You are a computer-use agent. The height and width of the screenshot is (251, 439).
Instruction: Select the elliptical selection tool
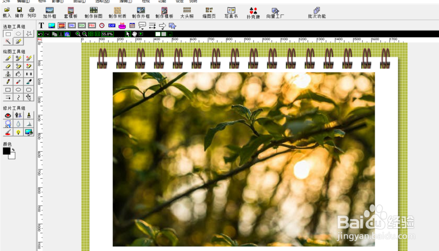(x=18, y=34)
